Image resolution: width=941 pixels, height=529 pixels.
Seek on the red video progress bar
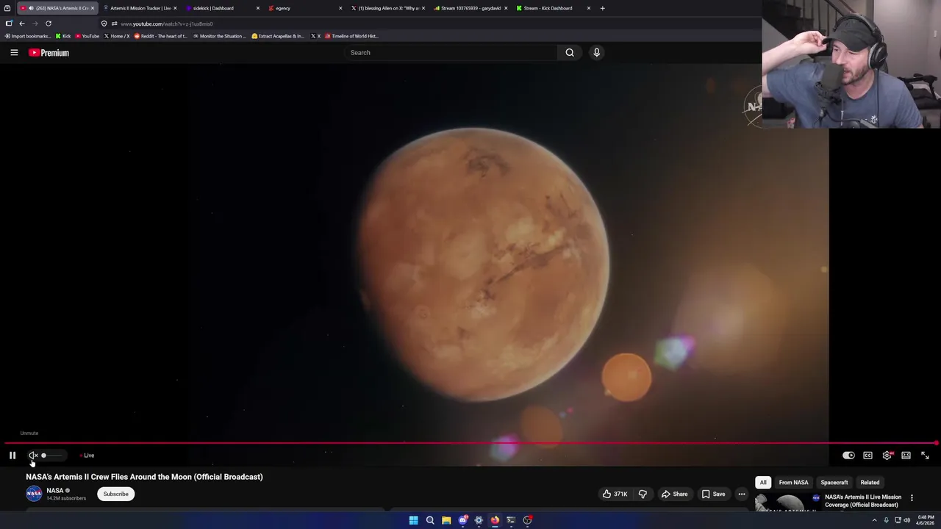pos(470,443)
